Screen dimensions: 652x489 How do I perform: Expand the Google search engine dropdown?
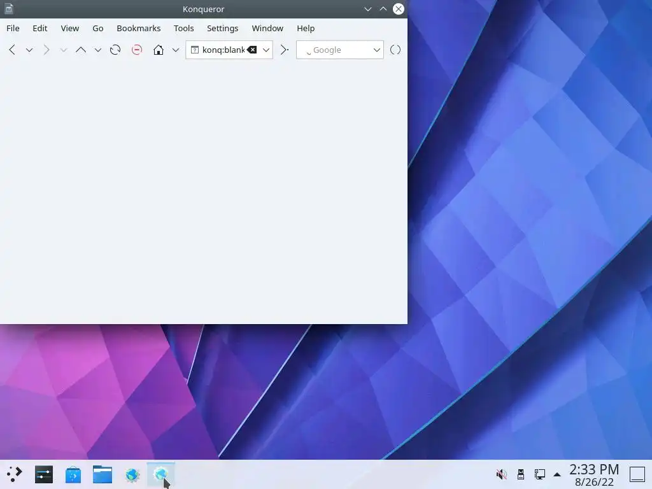[377, 50]
